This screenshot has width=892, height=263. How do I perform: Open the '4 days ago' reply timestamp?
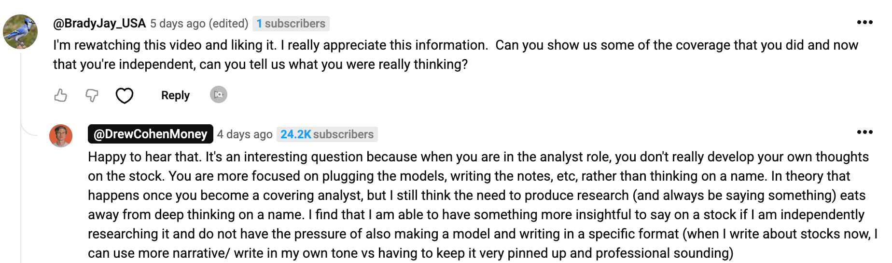click(x=245, y=134)
